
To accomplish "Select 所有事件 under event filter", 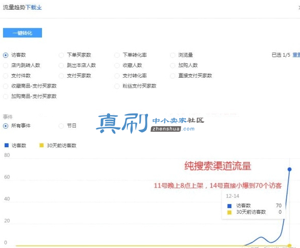I will pyautogui.click(x=6, y=126).
